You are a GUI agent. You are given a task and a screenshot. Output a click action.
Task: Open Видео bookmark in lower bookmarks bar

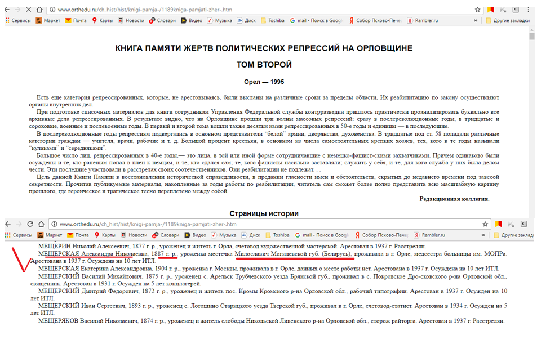195,235
